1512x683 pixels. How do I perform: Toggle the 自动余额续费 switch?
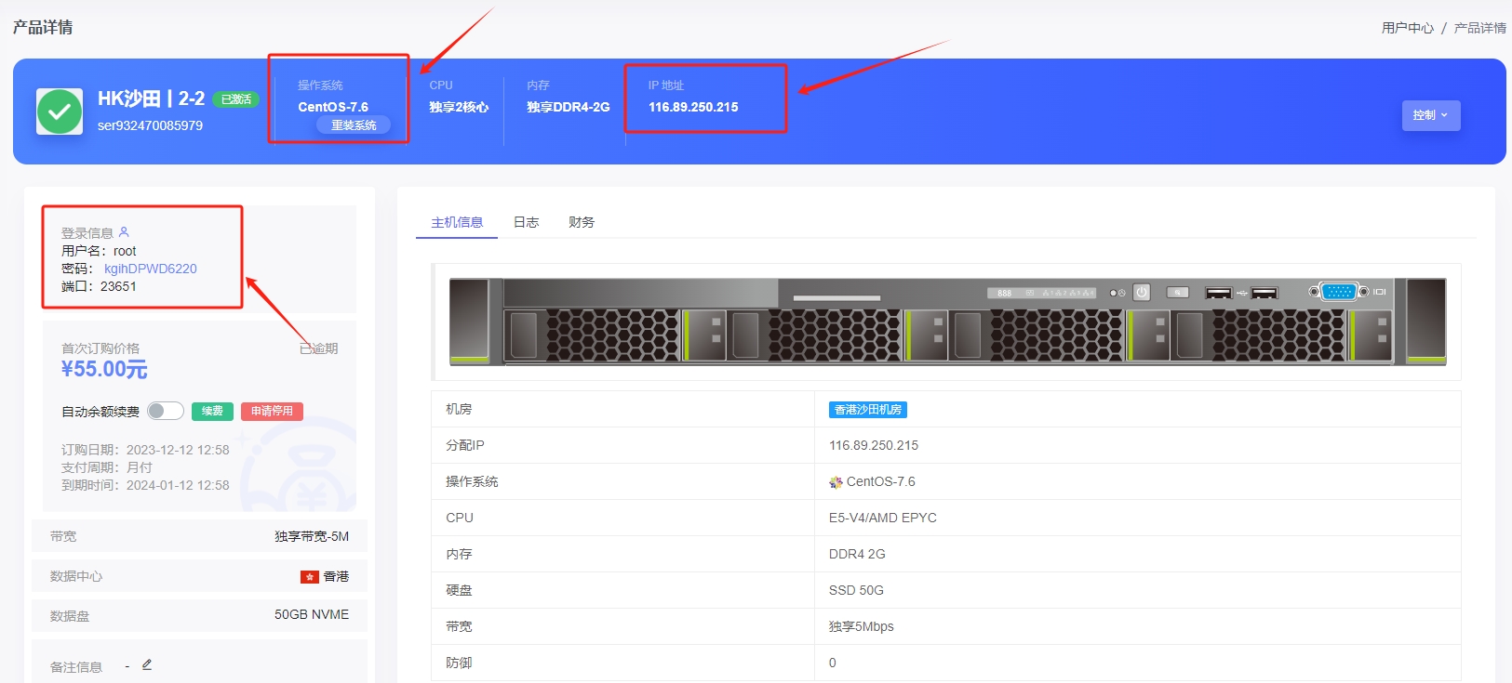166,411
